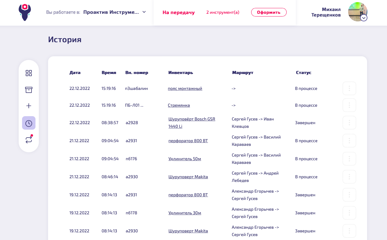Click the wrench logo in the header
387x240 pixels.
[25, 12]
